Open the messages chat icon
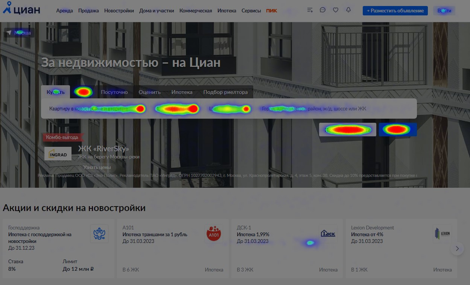470x285 pixels. click(322, 10)
